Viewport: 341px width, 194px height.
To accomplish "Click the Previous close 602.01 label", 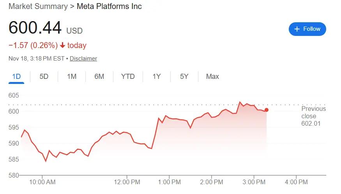I will tap(313, 116).
